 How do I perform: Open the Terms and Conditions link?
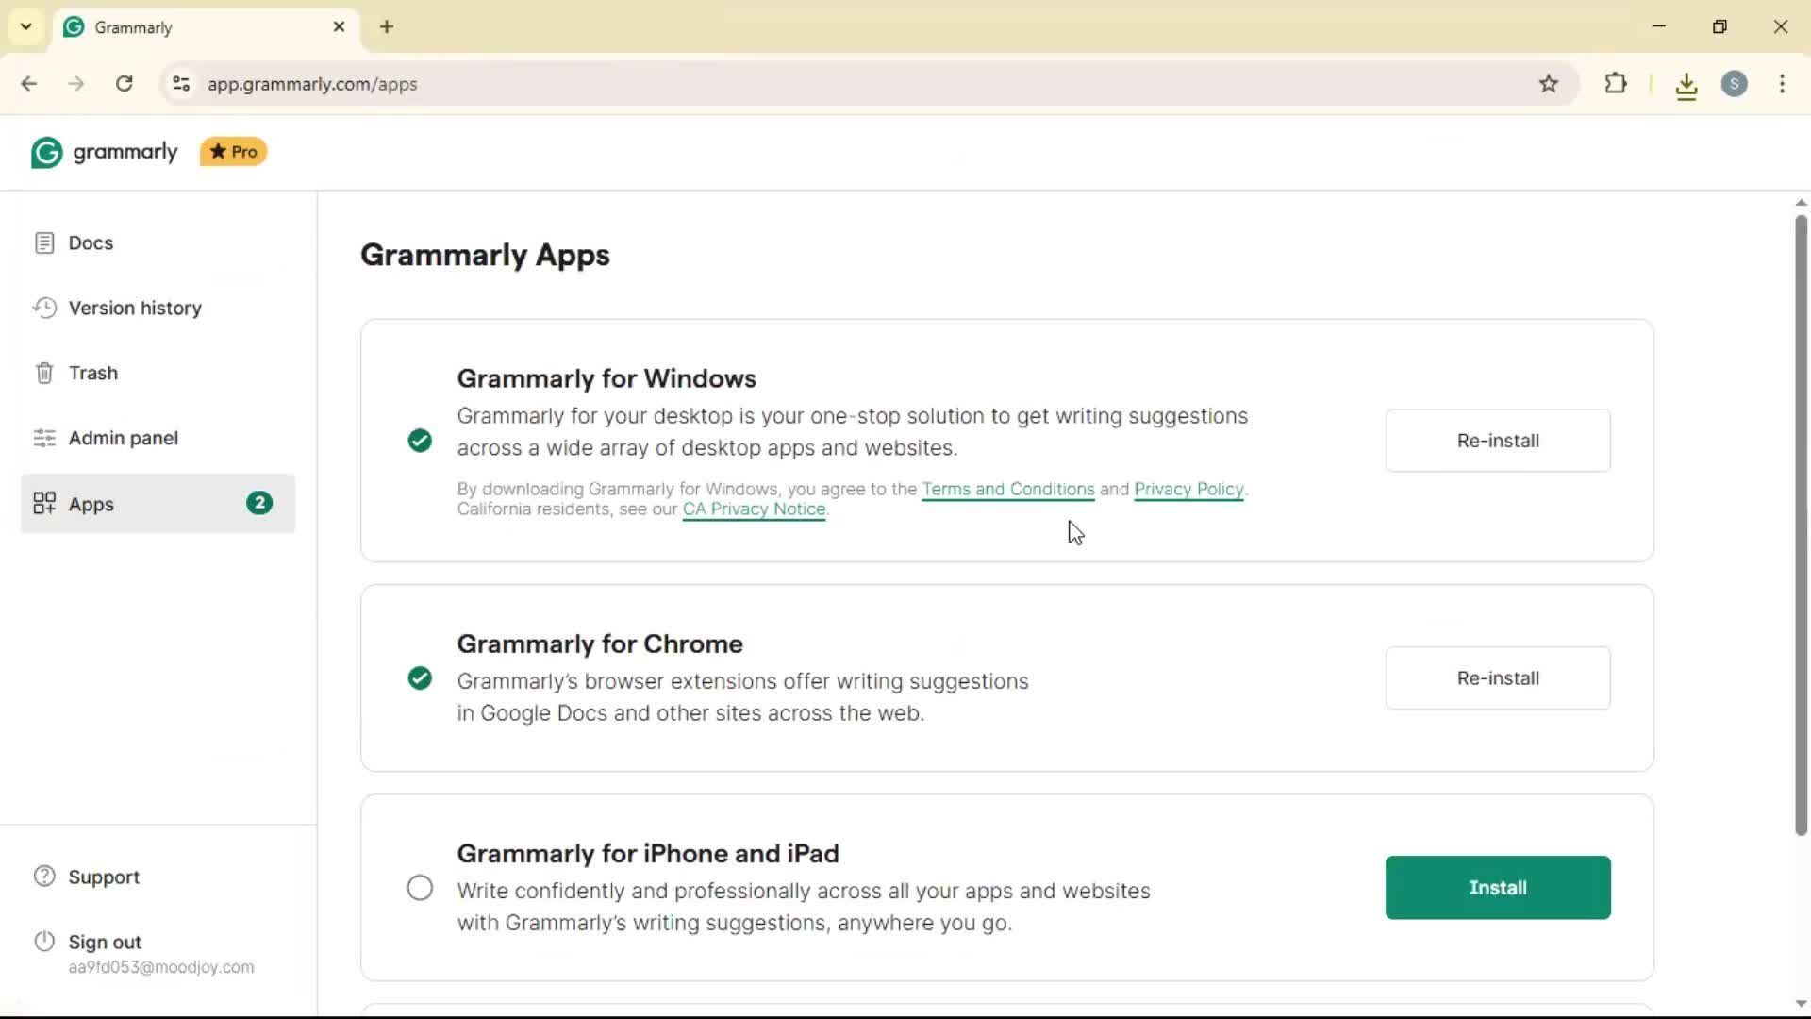1007,489
